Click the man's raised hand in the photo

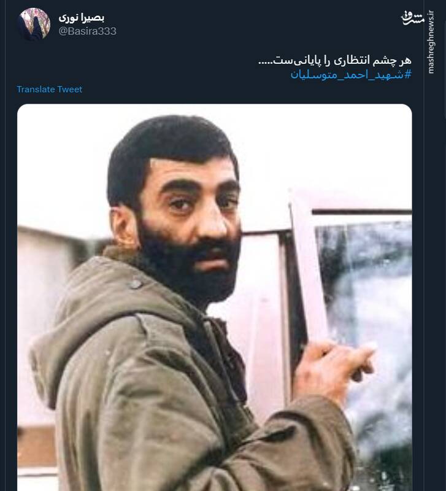pyautogui.click(x=332, y=368)
